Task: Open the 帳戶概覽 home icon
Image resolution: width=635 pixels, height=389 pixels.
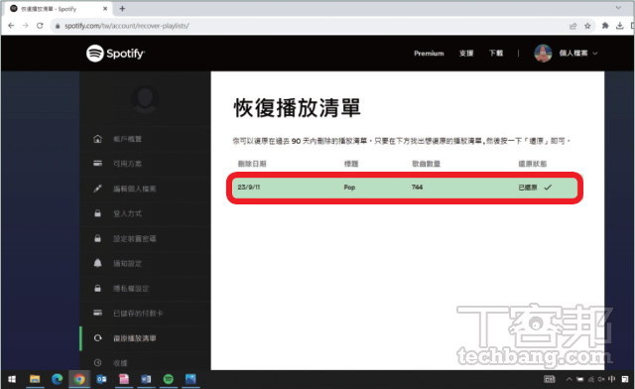Action: click(x=97, y=139)
